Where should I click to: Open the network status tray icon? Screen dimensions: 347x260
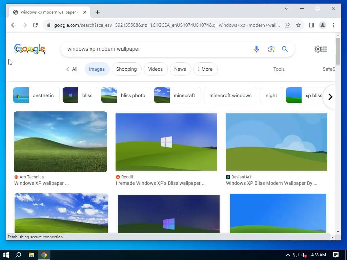[296, 255]
